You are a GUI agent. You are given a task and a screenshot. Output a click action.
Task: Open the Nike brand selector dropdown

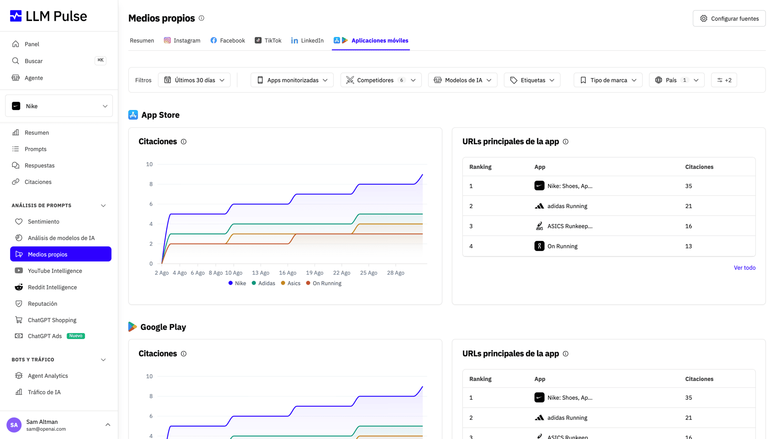(x=59, y=106)
